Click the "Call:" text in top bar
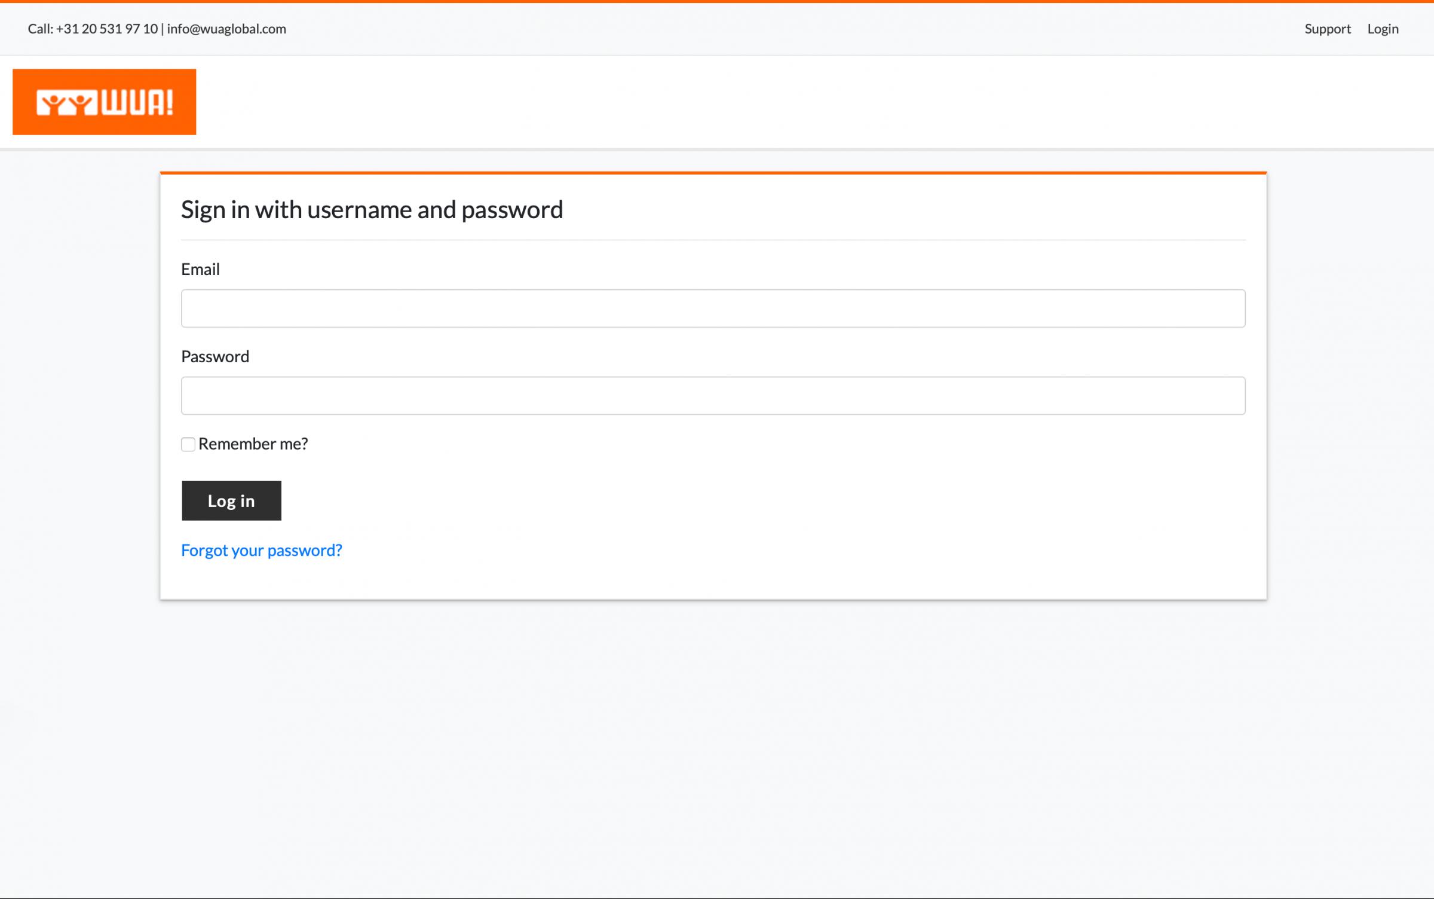Viewport: 1434px width, 899px height. coord(41,29)
